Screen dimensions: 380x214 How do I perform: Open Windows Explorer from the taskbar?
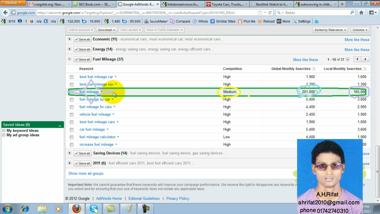[42, 209]
